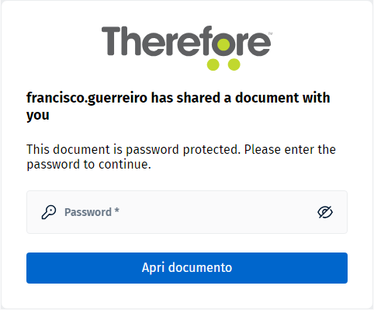374x310 pixels.
Task: Click the 'Please enter the' text
Action: click(290, 149)
